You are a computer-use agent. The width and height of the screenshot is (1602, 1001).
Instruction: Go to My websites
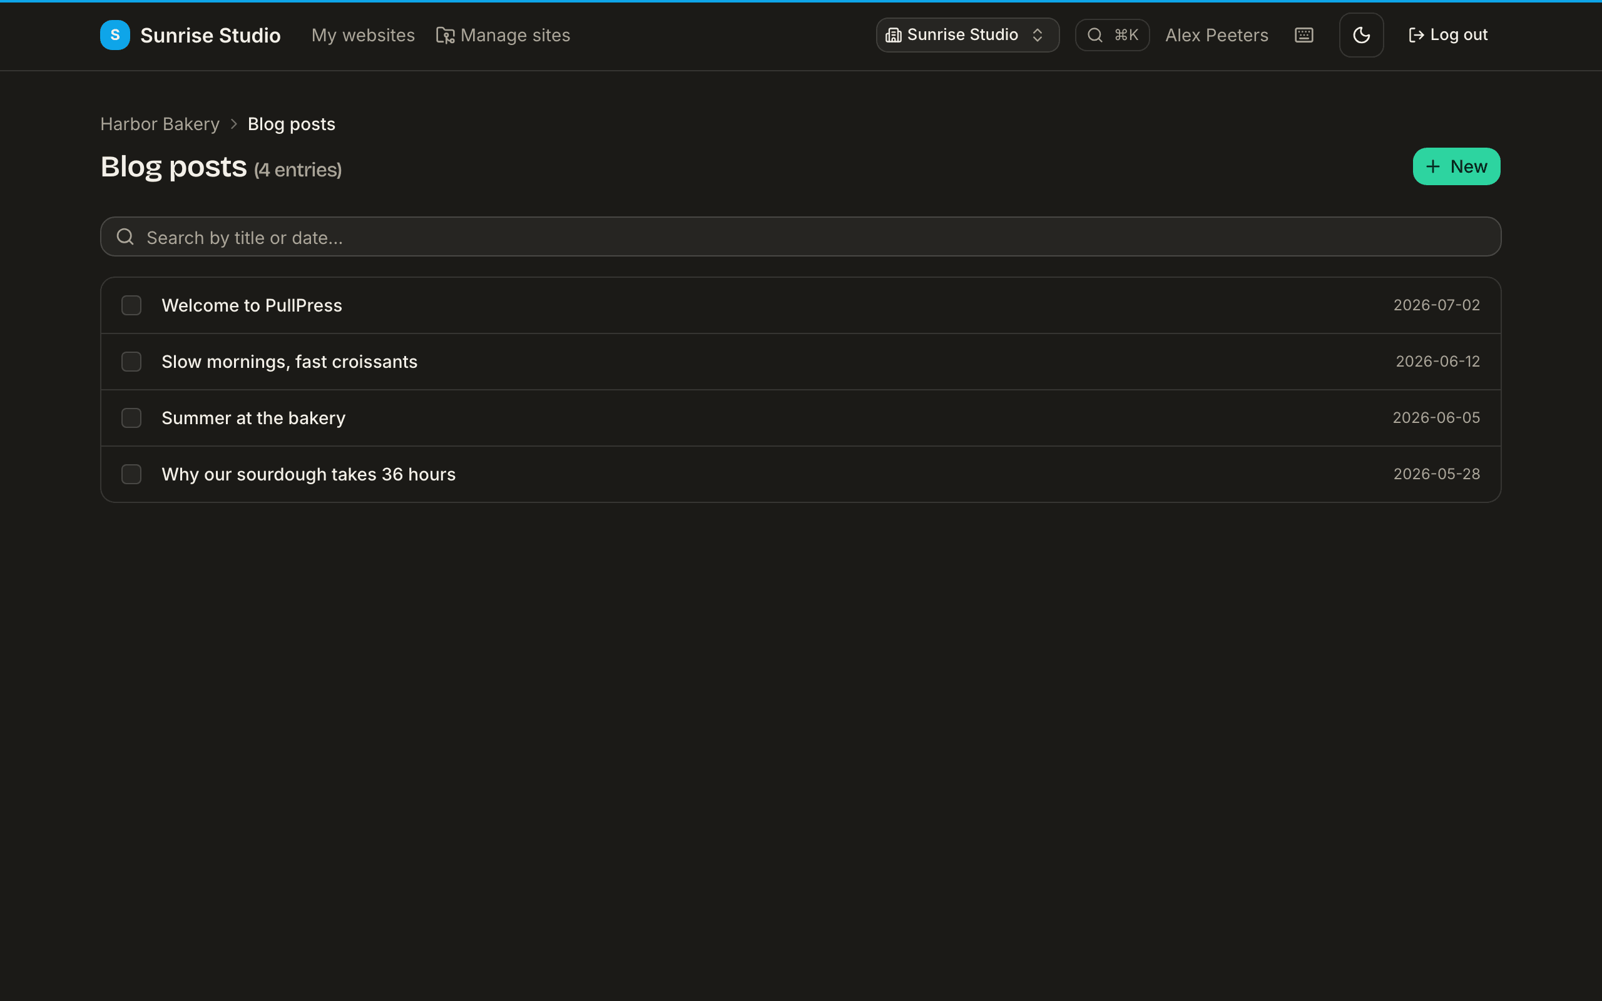click(363, 35)
